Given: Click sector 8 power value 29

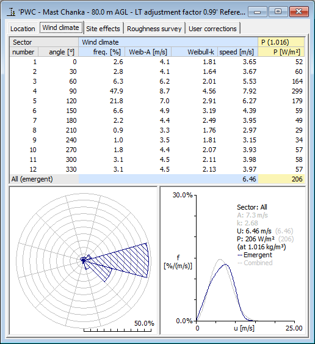Looking at the screenshot, I should [x=299, y=130].
